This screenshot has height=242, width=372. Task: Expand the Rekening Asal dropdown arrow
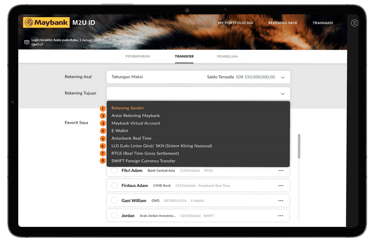click(x=282, y=78)
